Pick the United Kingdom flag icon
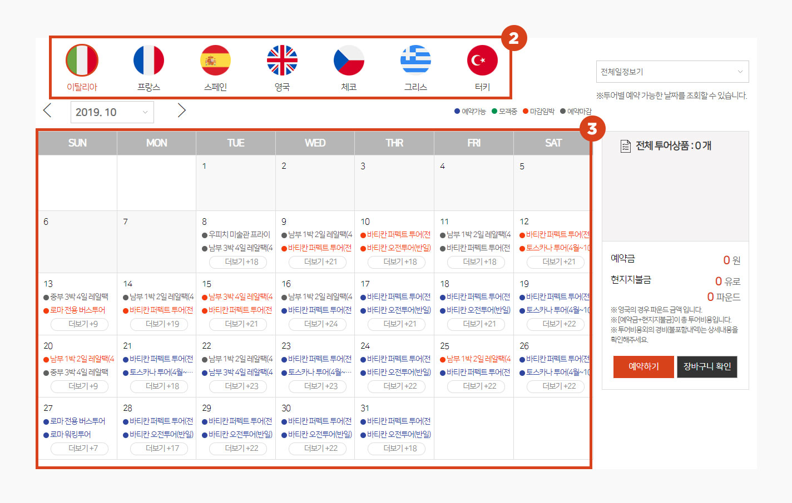Viewport: 792px width, 503px height. [x=282, y=60]
